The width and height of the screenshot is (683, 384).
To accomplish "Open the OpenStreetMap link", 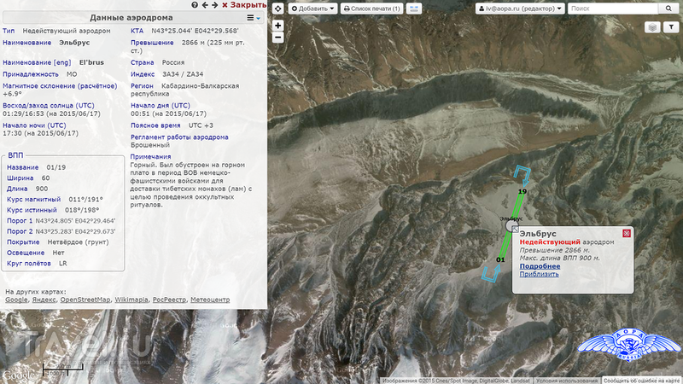I will pos(85,300).
